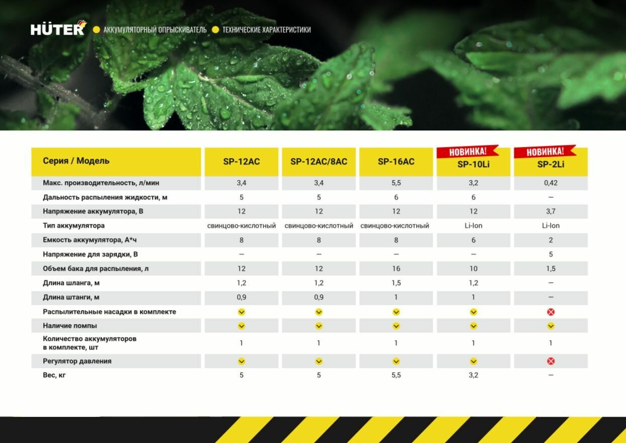626x443 pixels.
Task: Click SP-12AC/8AC check mark for Наличие помпы
Action: 319,326
